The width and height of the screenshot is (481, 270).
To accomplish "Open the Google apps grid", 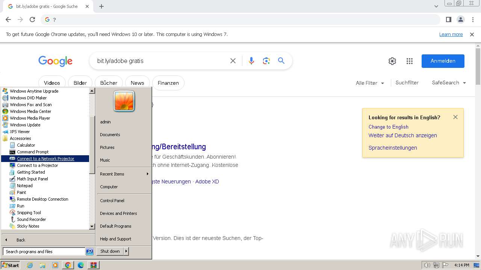I will click(x=410, y=61).
